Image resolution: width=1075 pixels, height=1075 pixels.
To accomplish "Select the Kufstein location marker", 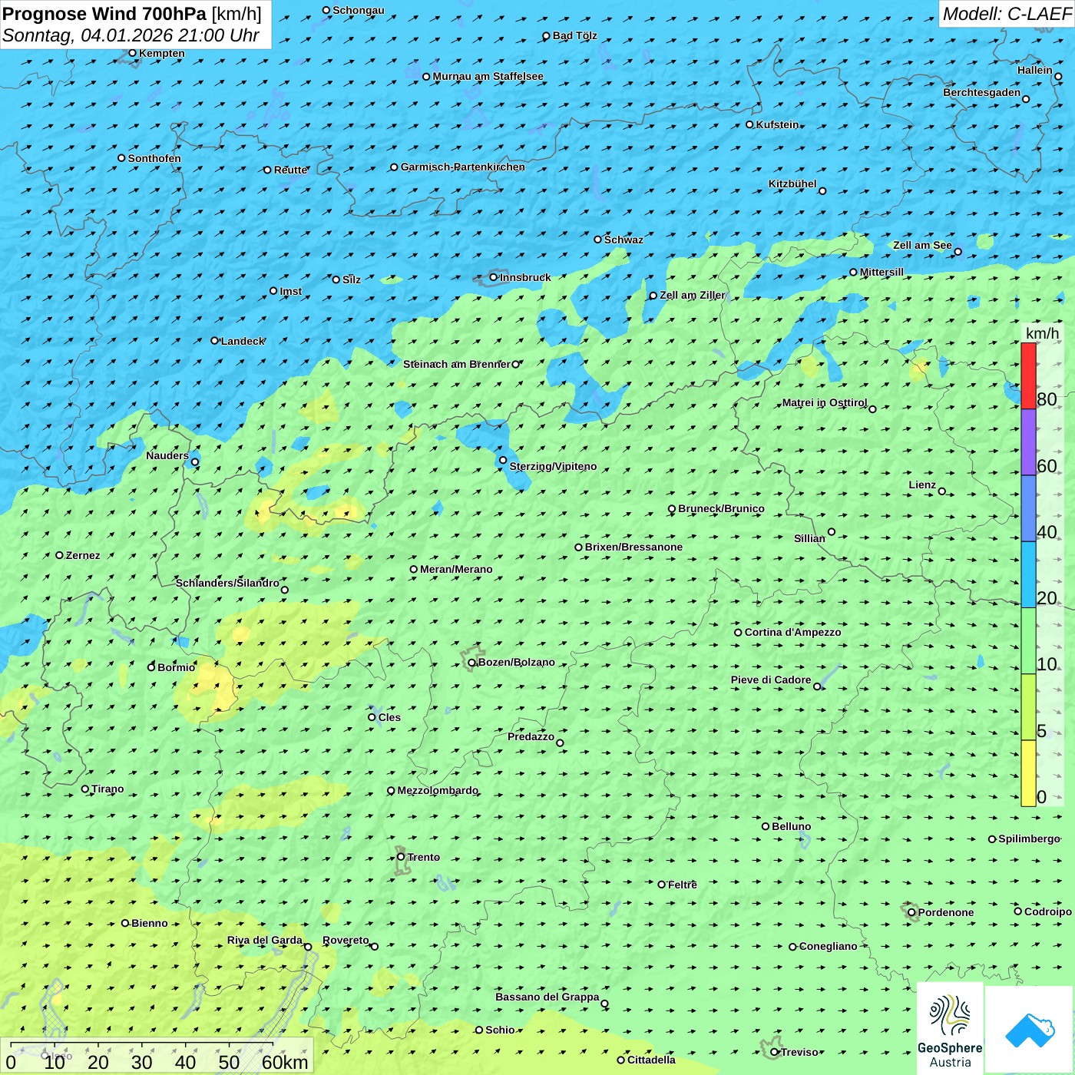I will [750, 124].
